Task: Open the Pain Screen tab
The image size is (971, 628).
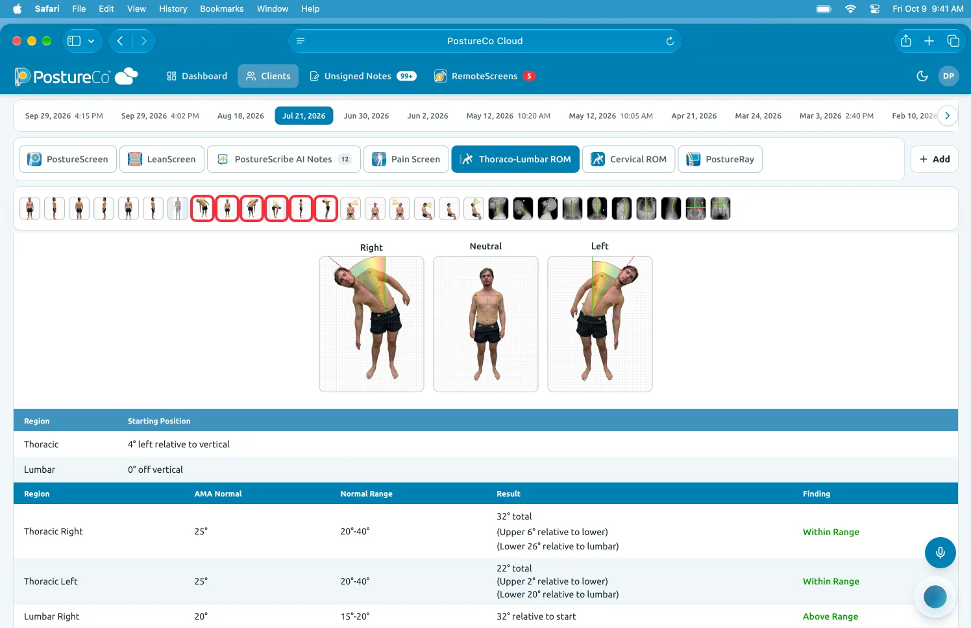Action: coord(406,159)
